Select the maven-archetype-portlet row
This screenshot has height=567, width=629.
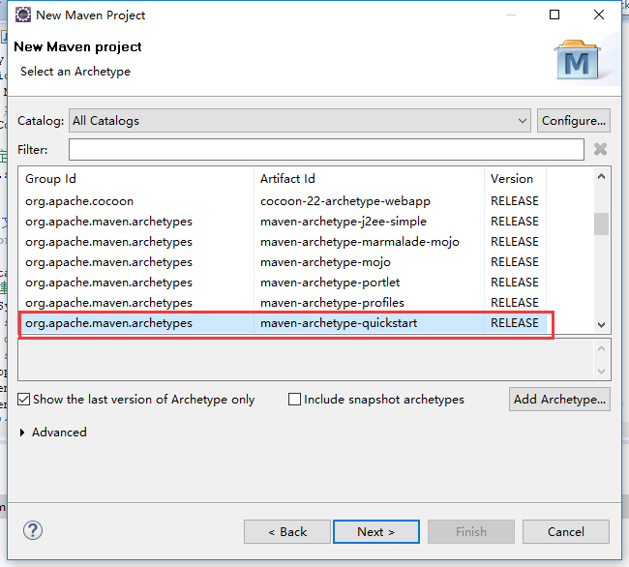283,283
